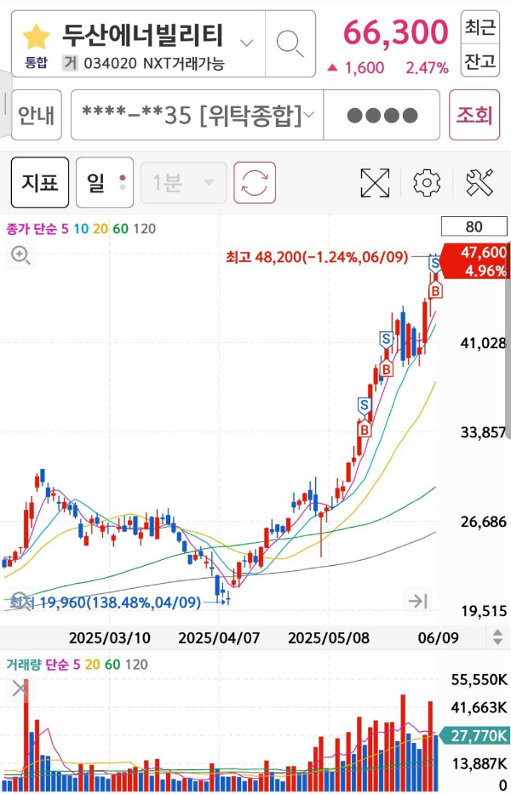Change the 일 chart period selector
511x794 pixels.
105,182
